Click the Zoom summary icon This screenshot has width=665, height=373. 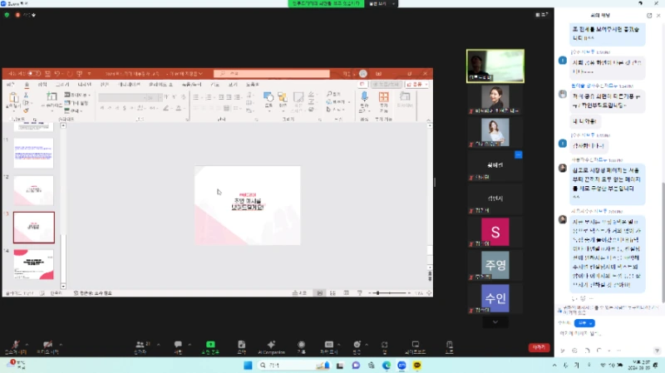coord(241,344)
